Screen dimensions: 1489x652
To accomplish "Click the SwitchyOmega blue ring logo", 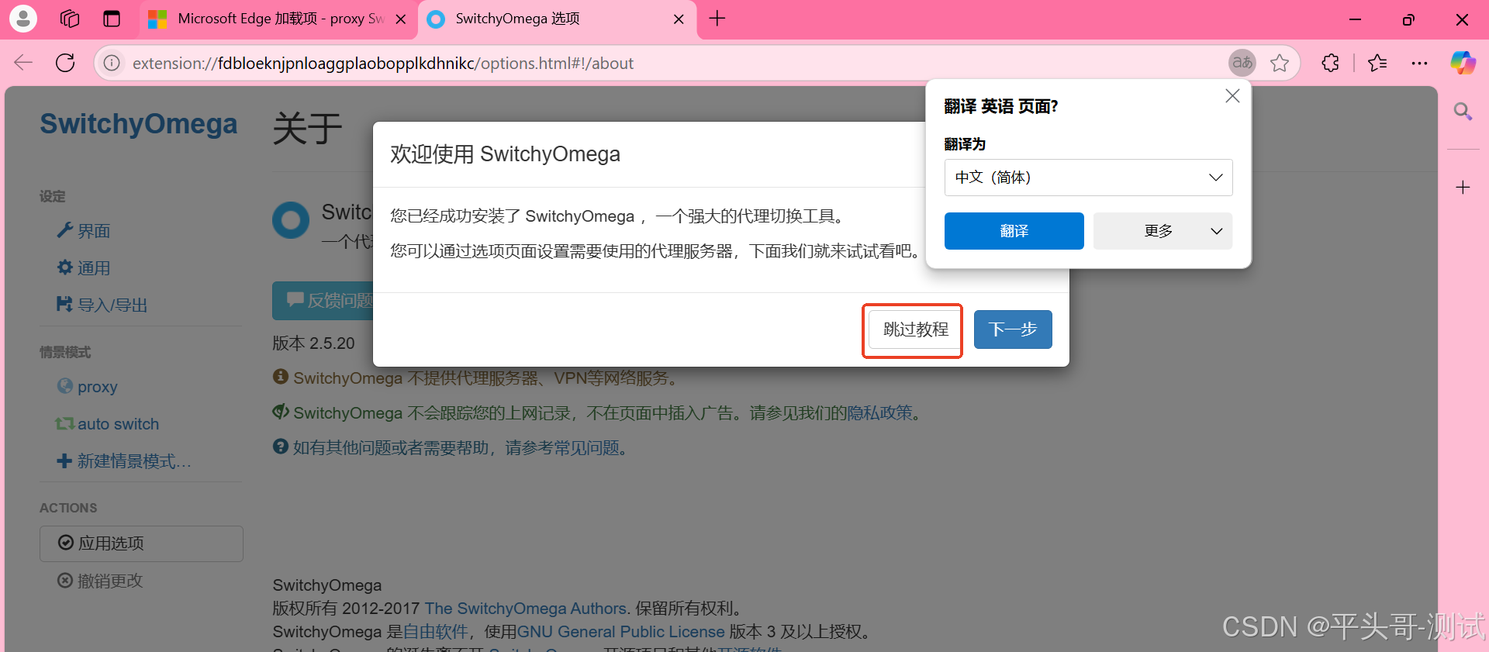I will point(291,220).
